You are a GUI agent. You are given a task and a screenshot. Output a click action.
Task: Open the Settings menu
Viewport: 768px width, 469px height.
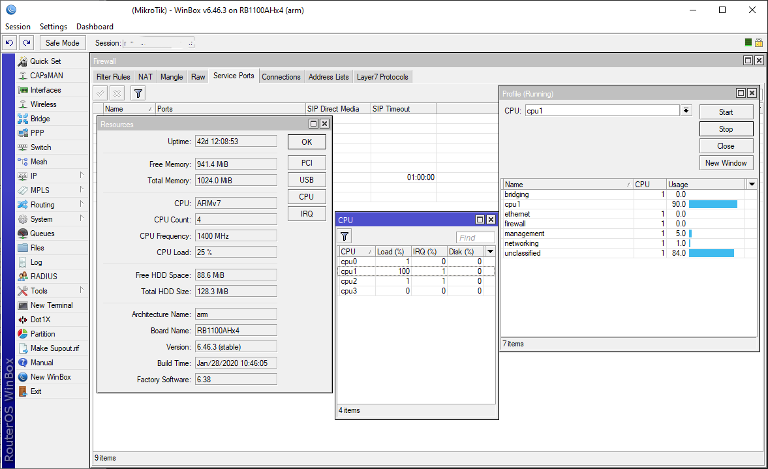(x=54, y=27)
